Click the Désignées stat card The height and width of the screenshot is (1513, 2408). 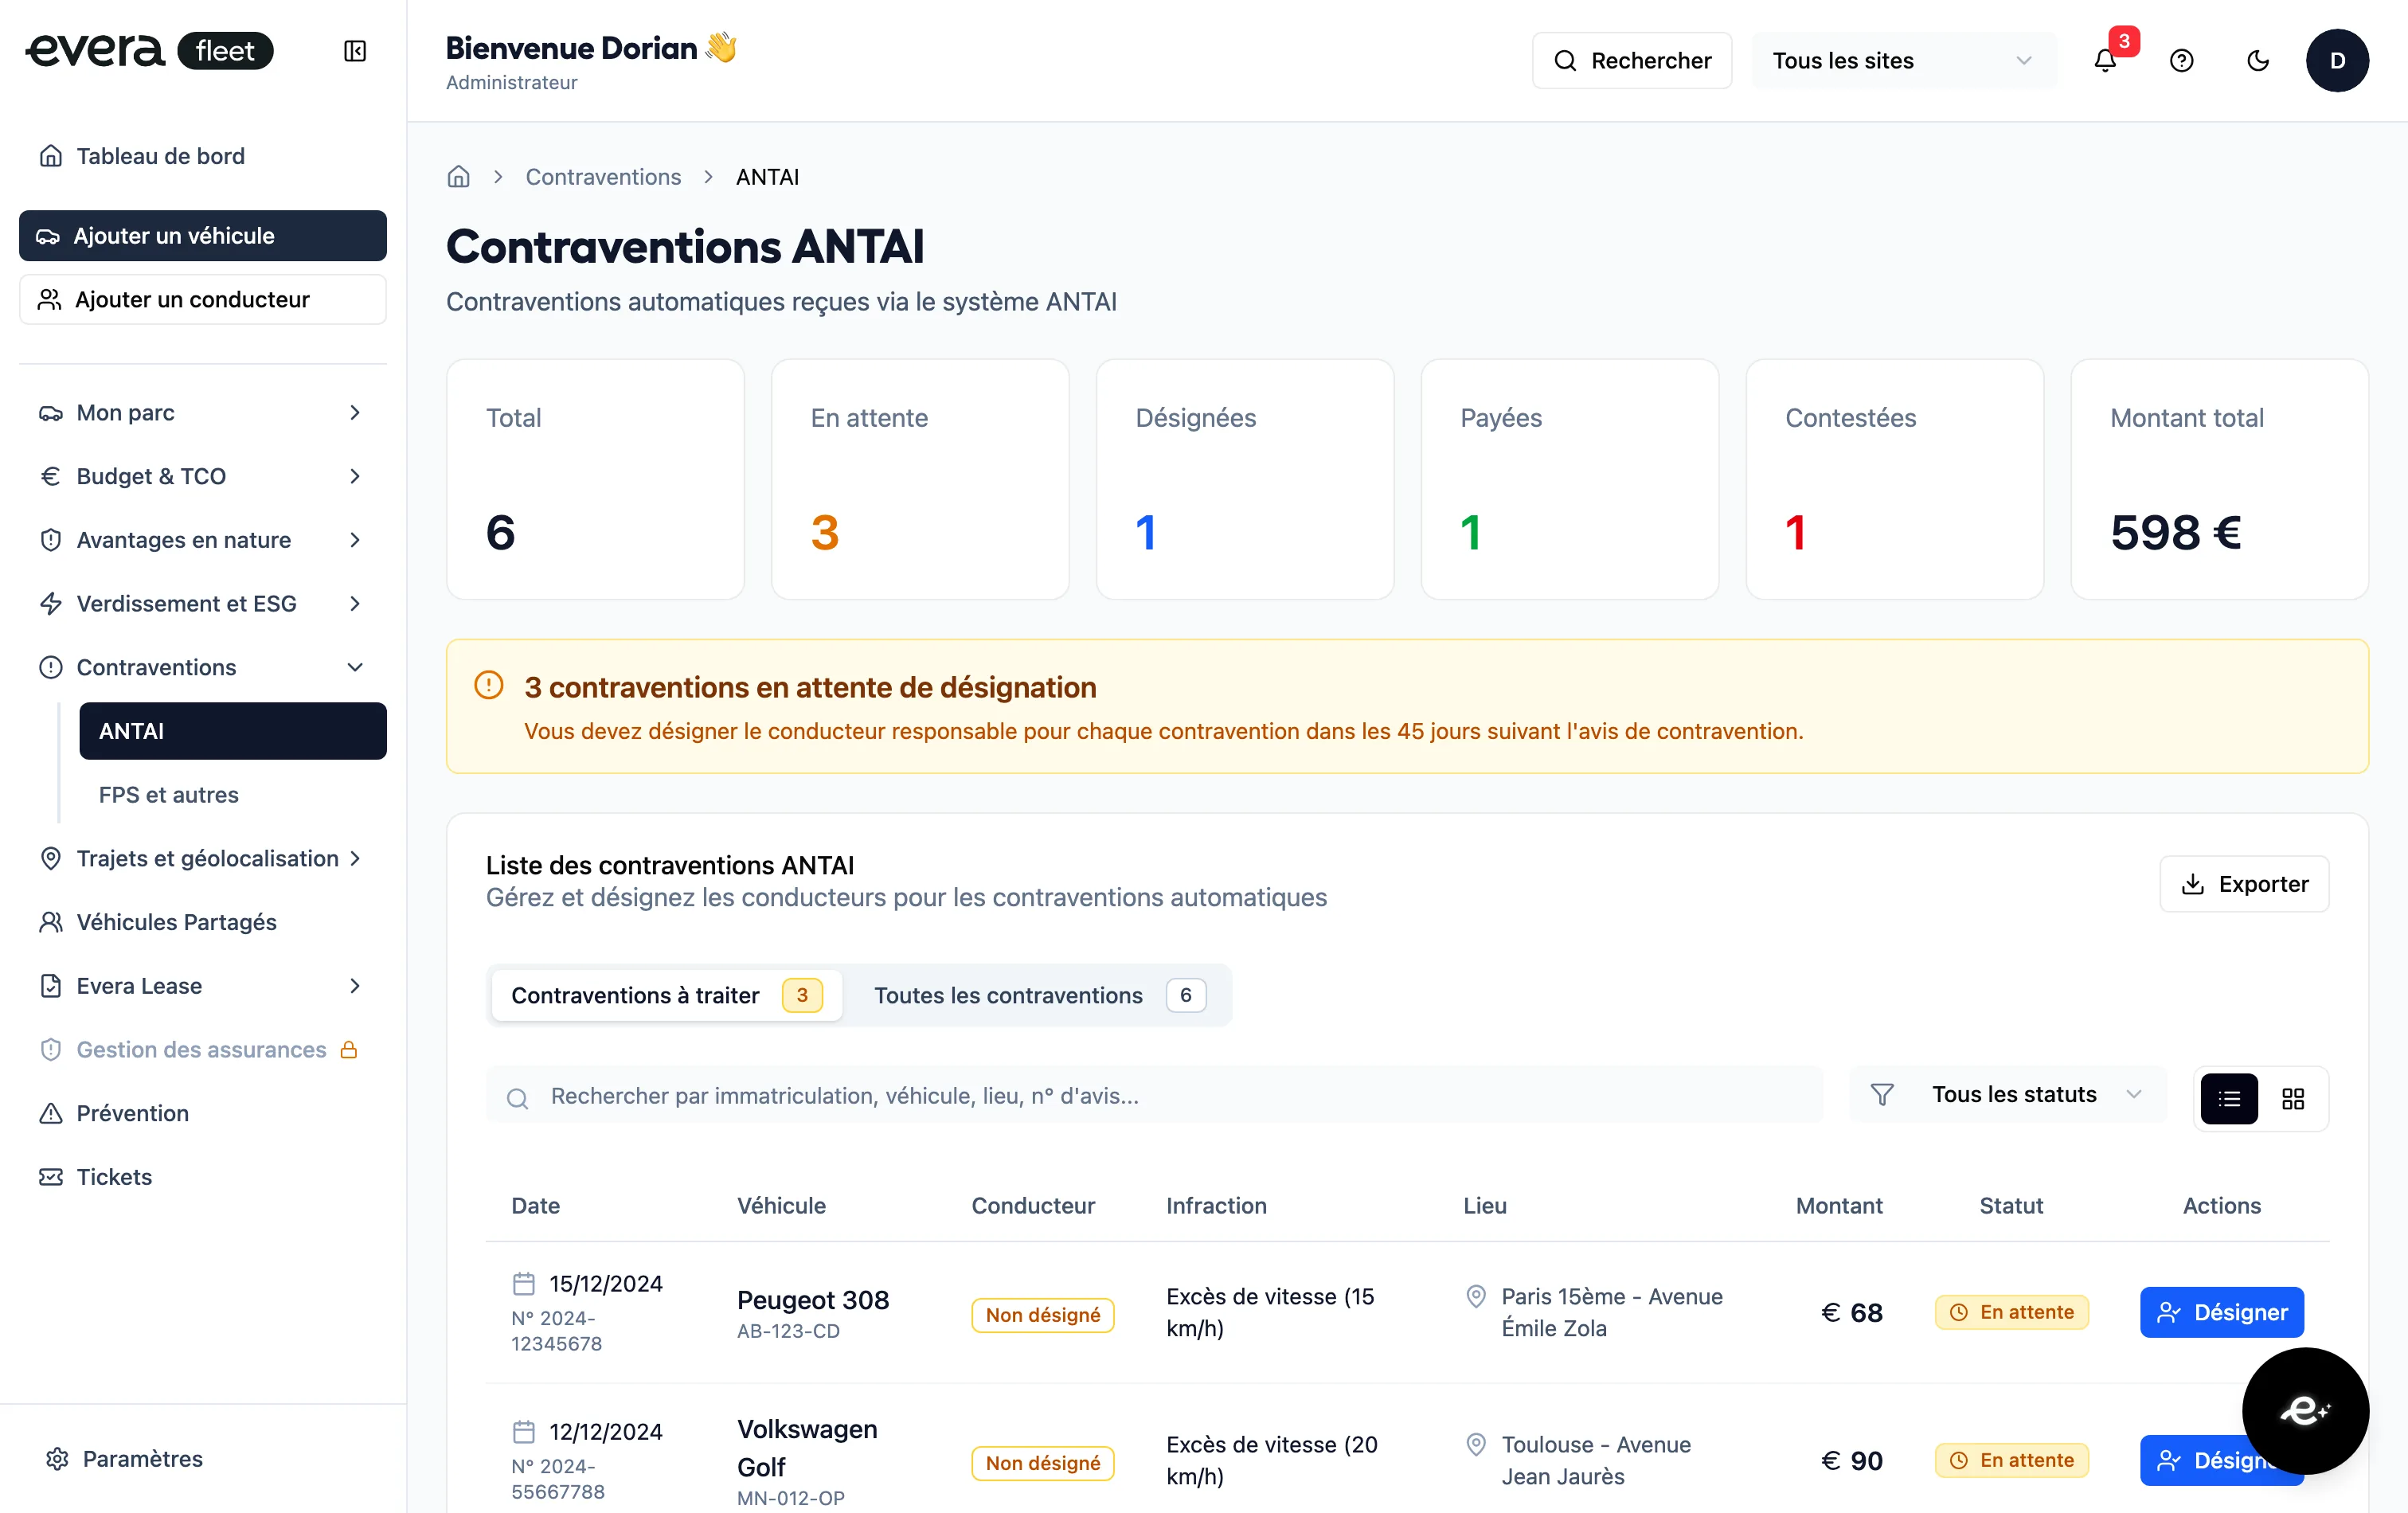pyautogui.click(x=1245, y=480)
